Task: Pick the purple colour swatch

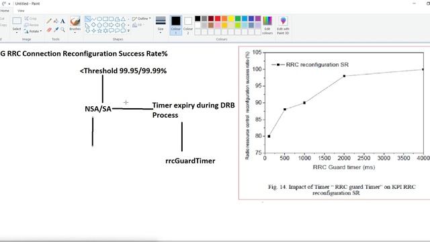Action: tap(258, 19)
